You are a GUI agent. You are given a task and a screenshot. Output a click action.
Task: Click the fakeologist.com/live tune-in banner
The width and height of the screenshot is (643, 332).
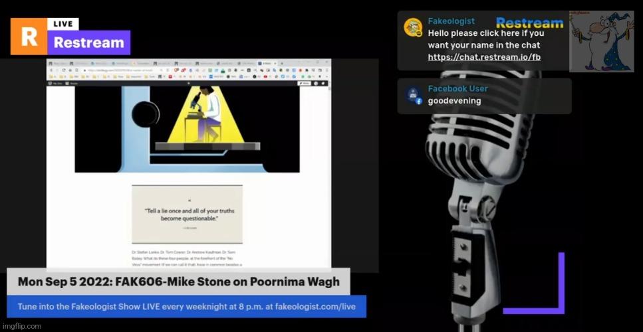[x=187, y=306]
